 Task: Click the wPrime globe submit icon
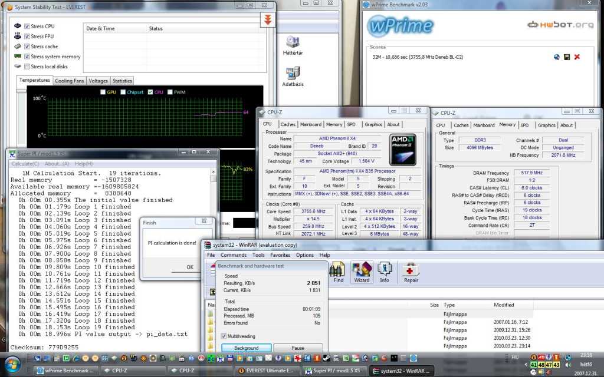[x=557, y=57]
